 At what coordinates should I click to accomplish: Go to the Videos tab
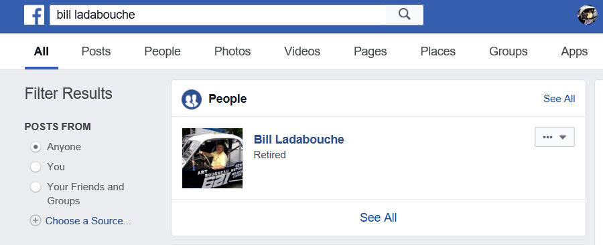[x=302, y=51]
